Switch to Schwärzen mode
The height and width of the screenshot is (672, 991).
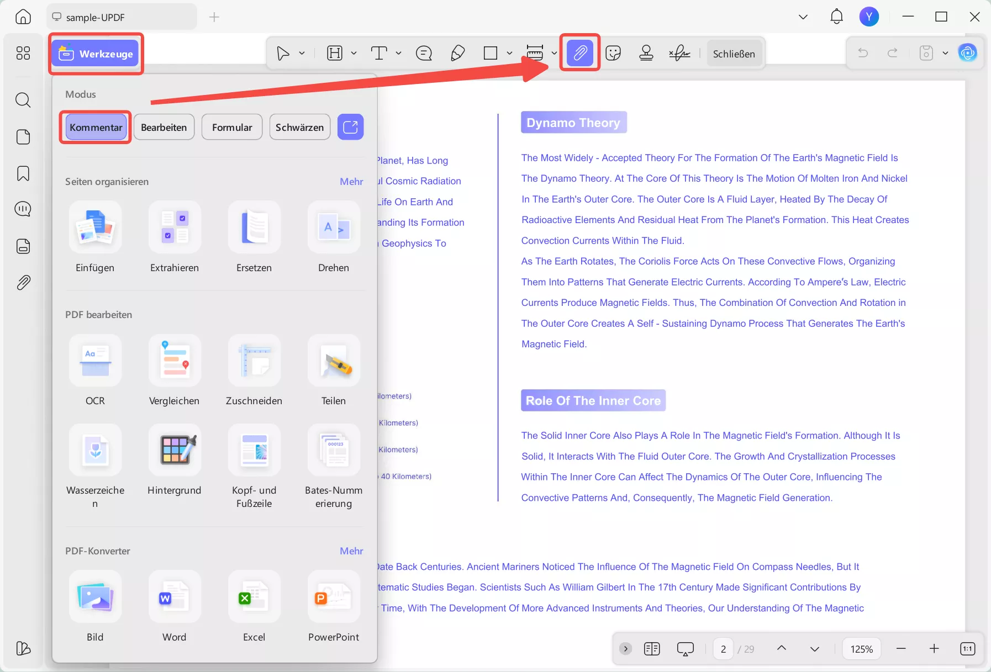(x=300, y=127)
